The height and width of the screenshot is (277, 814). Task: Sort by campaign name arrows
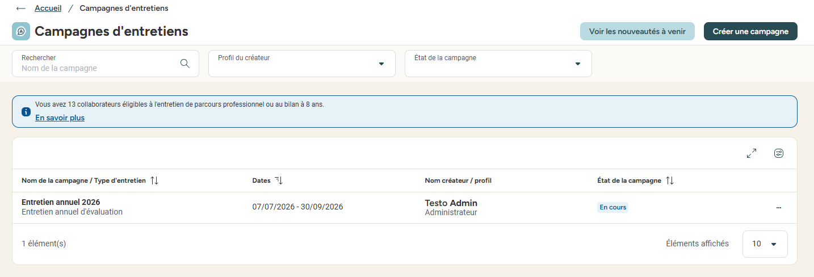[154, 181]
